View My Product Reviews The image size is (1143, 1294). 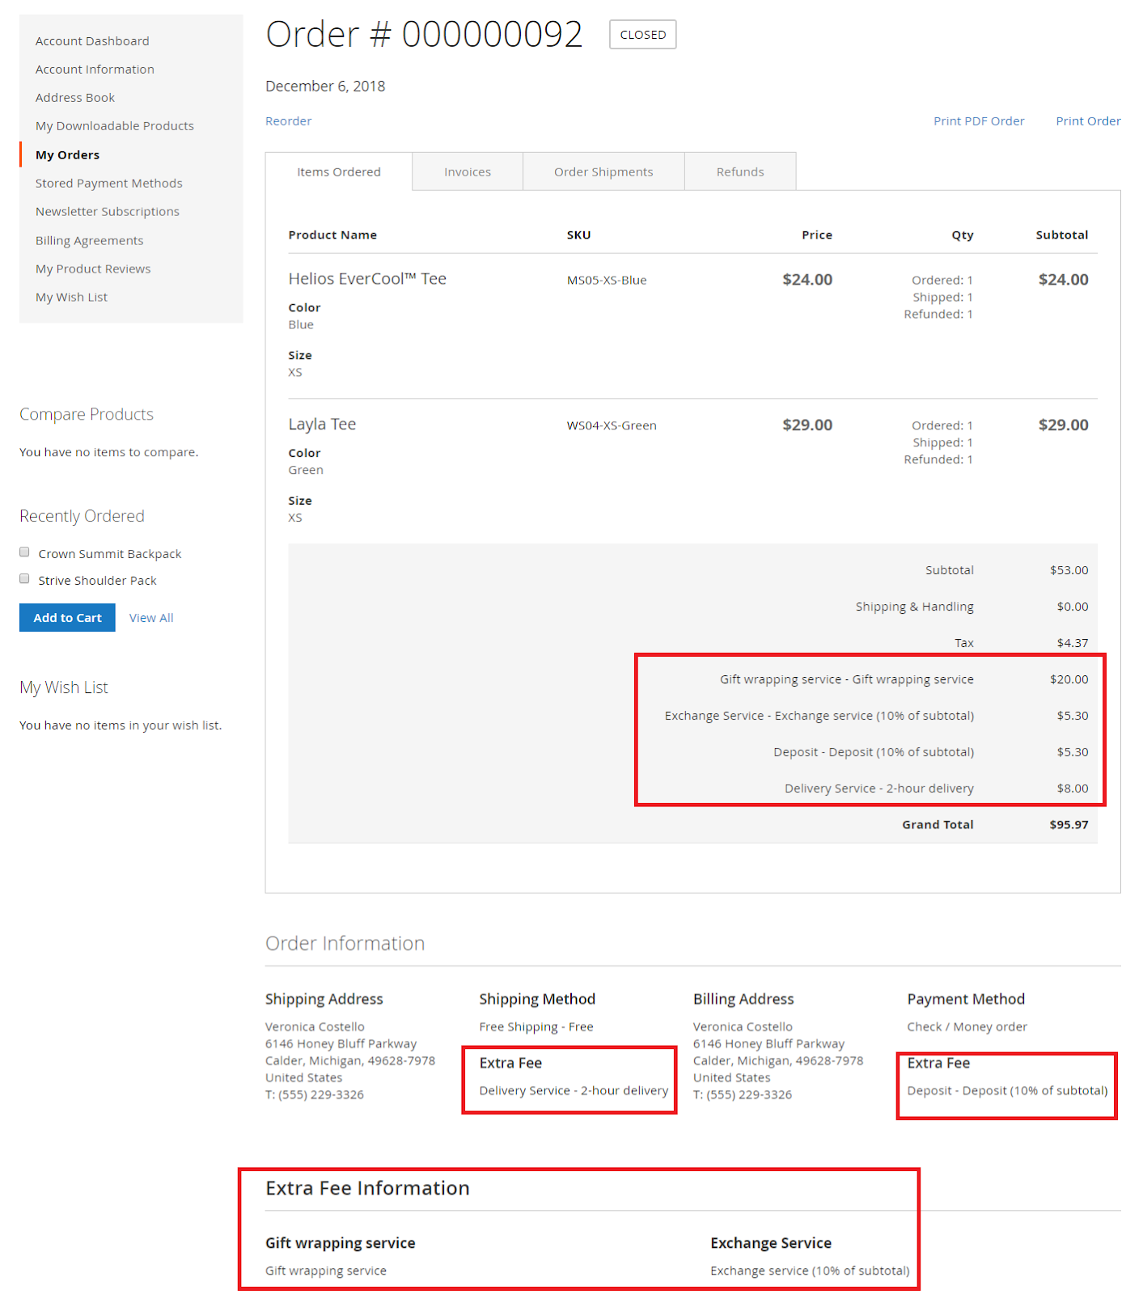93,269
